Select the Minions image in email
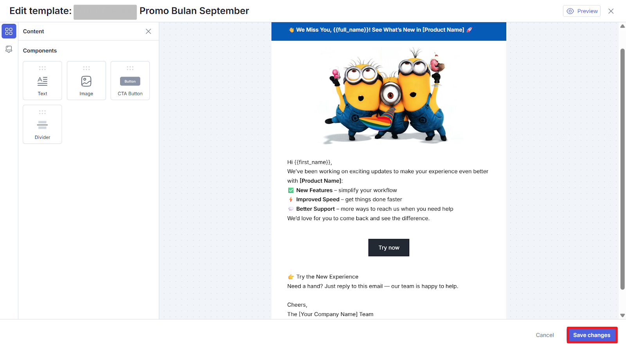Screen dimensions: 626x352 point(389,96)
